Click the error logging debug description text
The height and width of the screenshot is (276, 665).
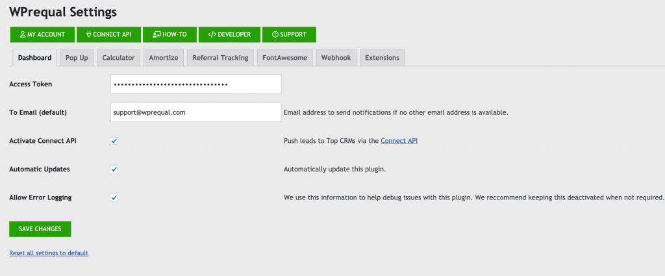coord(473,197)
